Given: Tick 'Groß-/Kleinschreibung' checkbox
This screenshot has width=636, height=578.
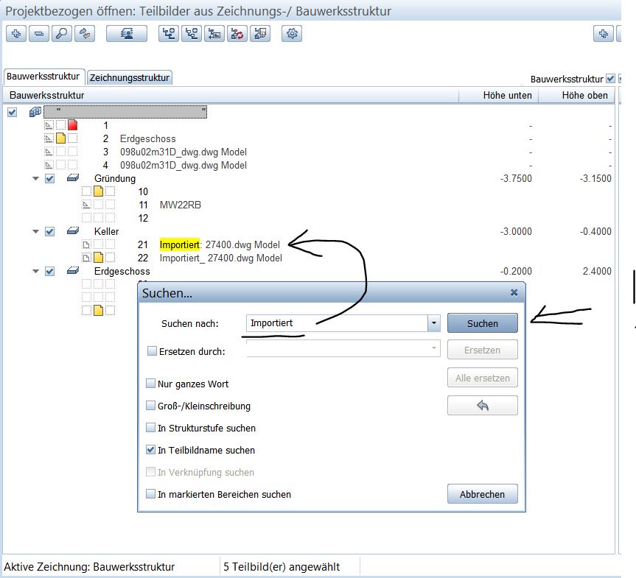Looking at the screenshot, I should tap(151, 406).
